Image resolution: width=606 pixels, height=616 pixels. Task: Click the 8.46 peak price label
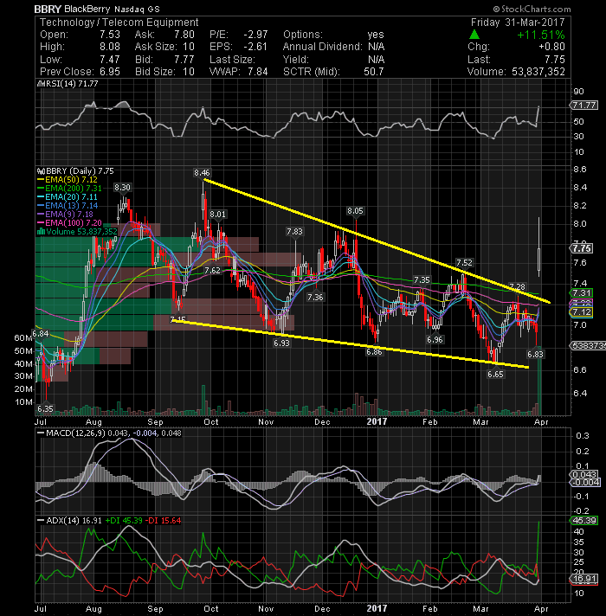202,173
